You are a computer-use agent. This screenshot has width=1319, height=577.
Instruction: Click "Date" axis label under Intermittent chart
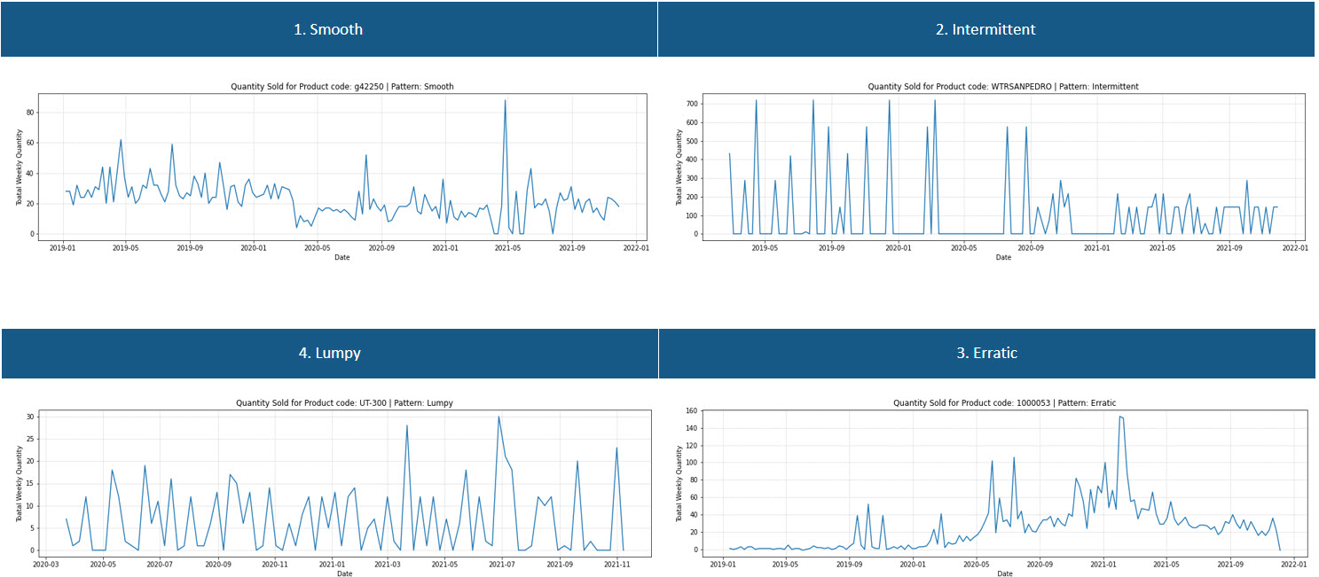pyautogui.click(x=1003, y=258)
